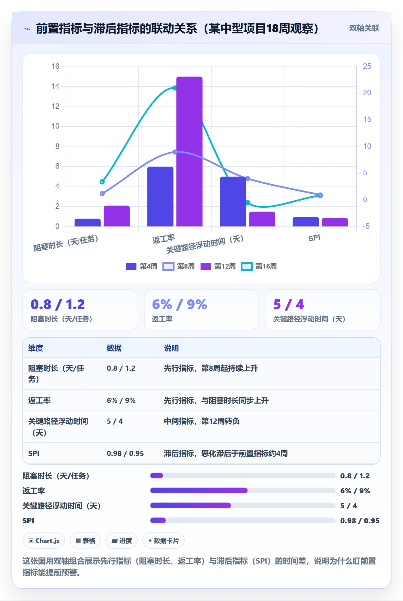Select the 5 / 4 data card
The height and width of the screenshot is (601, 403).
pyautogui.click(x=323, y=310)
